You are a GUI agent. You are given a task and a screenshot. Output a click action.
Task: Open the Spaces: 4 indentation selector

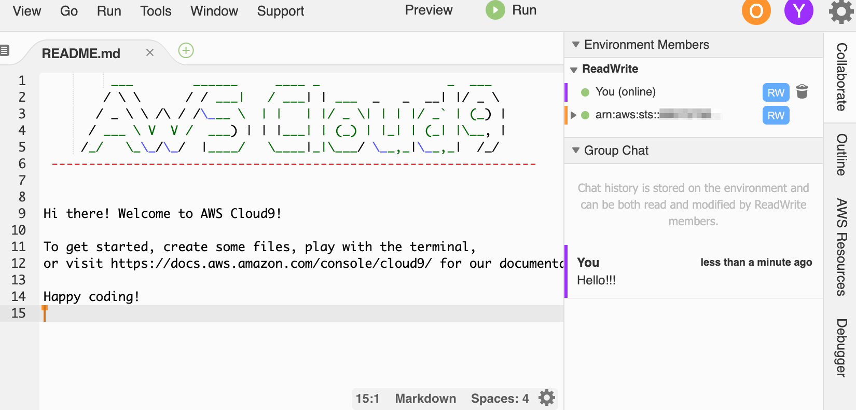(x=500, y=399)
